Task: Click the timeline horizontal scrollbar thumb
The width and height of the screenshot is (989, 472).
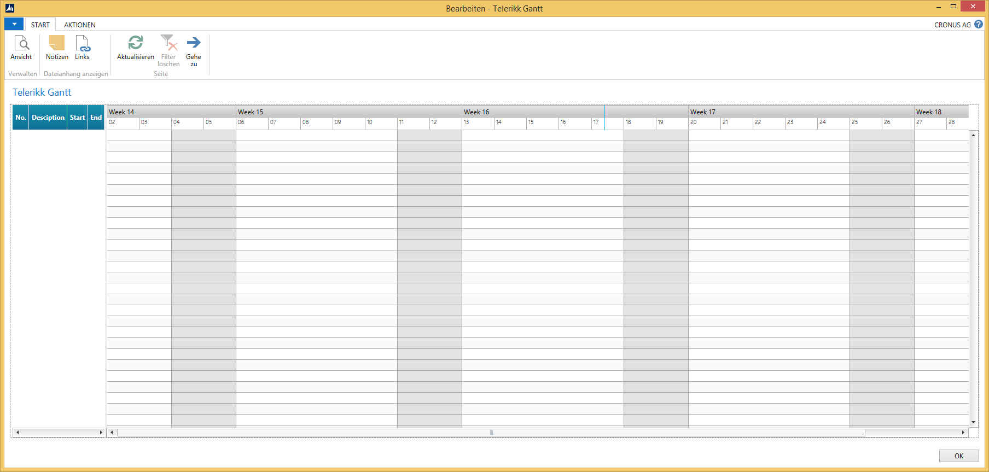Action: pos(491,433)
